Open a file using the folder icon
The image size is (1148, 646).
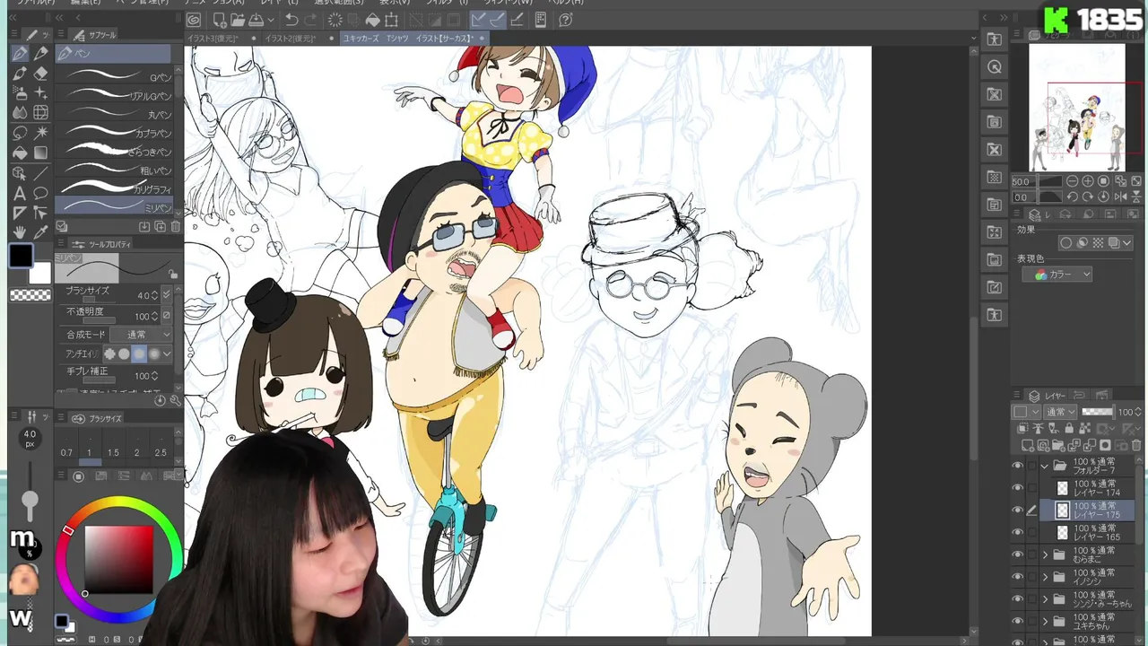[x=238, y=20]
